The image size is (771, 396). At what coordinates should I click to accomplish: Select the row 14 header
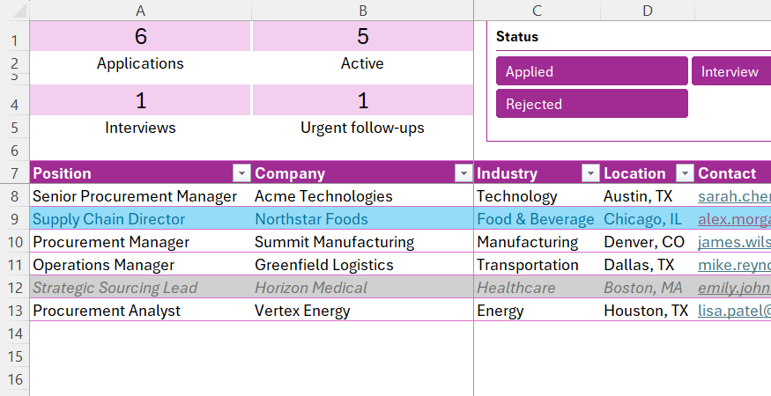15,334
